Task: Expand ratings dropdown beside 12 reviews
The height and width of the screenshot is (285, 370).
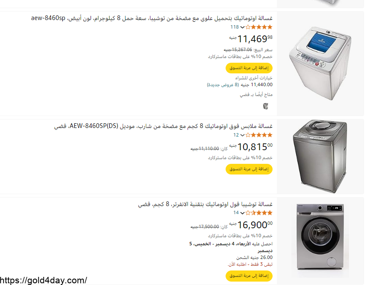Action: click(x=242, y=135)
